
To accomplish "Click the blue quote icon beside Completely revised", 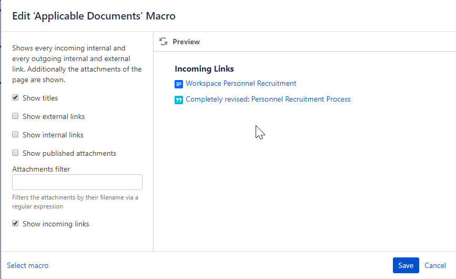I will pyautogui.click(x=179, y=99).
